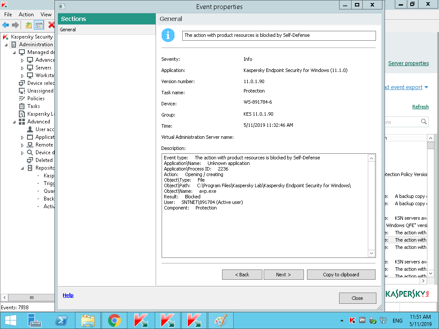This screenshot has height=329, width=439.
Task: Open Google Chrome from the taskbar
Action: [x=114, y=320]
